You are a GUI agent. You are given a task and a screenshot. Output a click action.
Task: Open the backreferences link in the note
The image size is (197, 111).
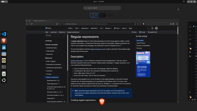click(79, 93)
